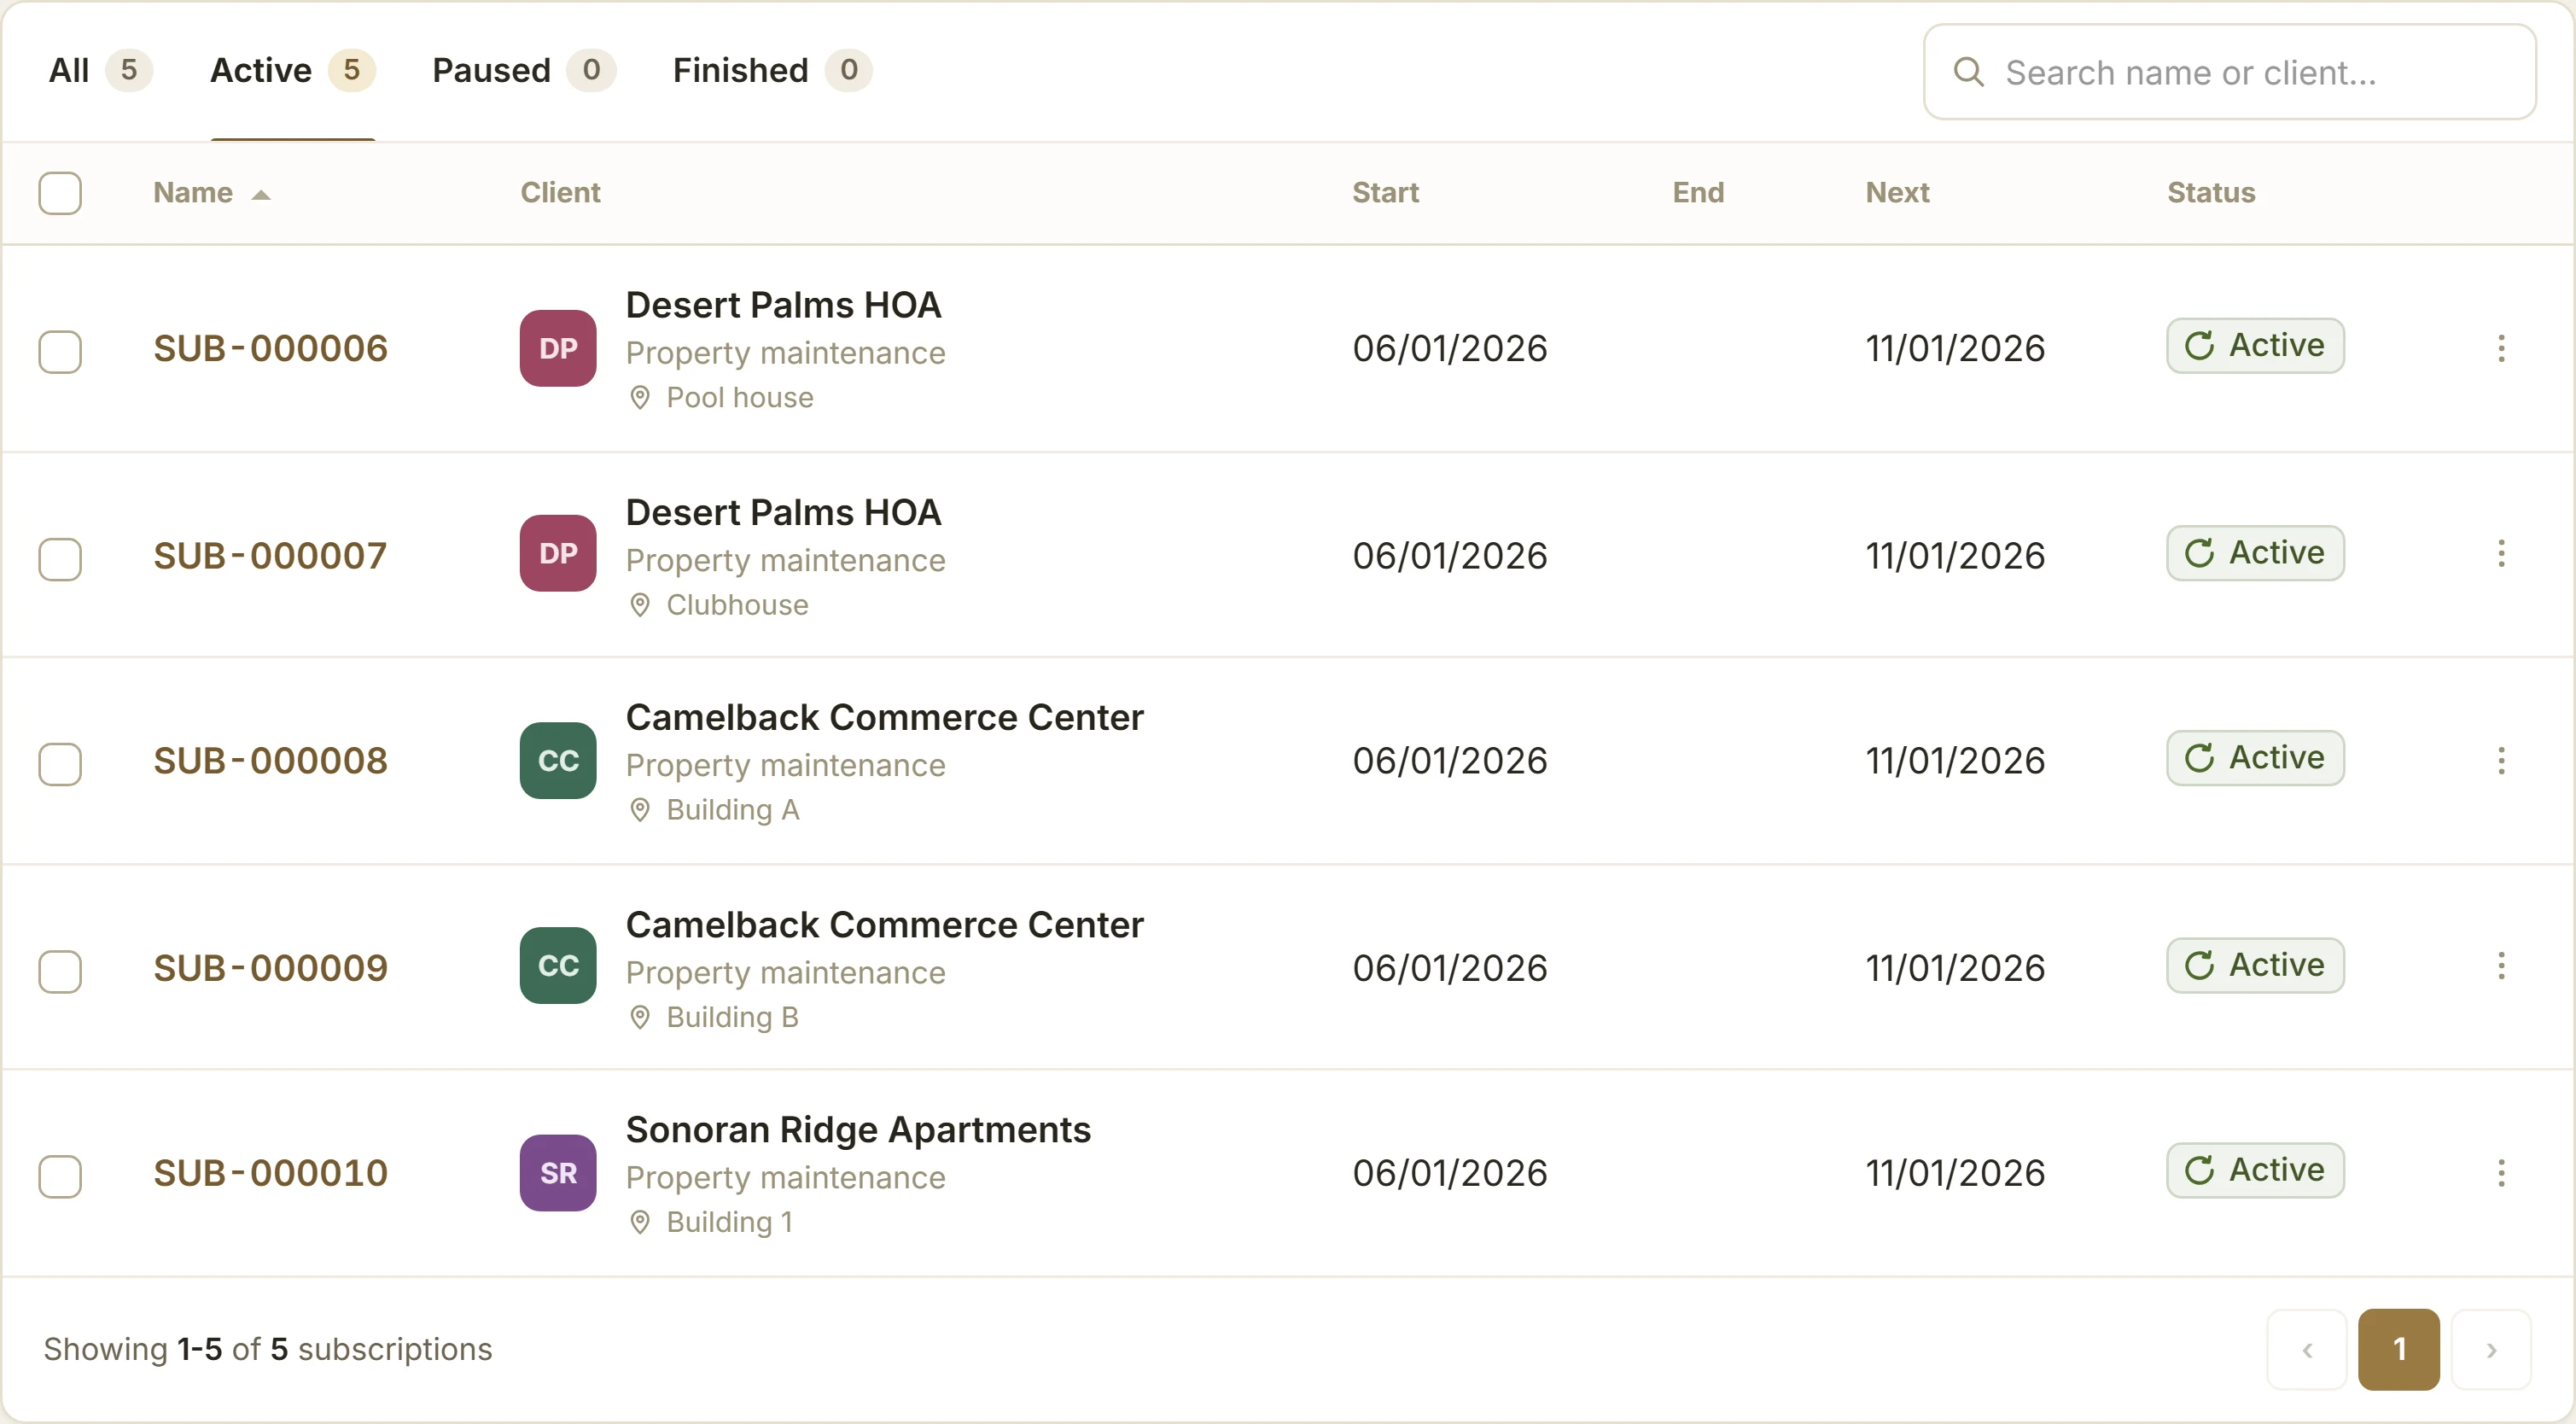
Task: Click the Start column header
Action: 1385,192
